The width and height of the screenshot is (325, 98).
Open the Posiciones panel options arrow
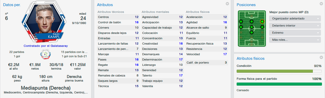(x=321, y=4)
